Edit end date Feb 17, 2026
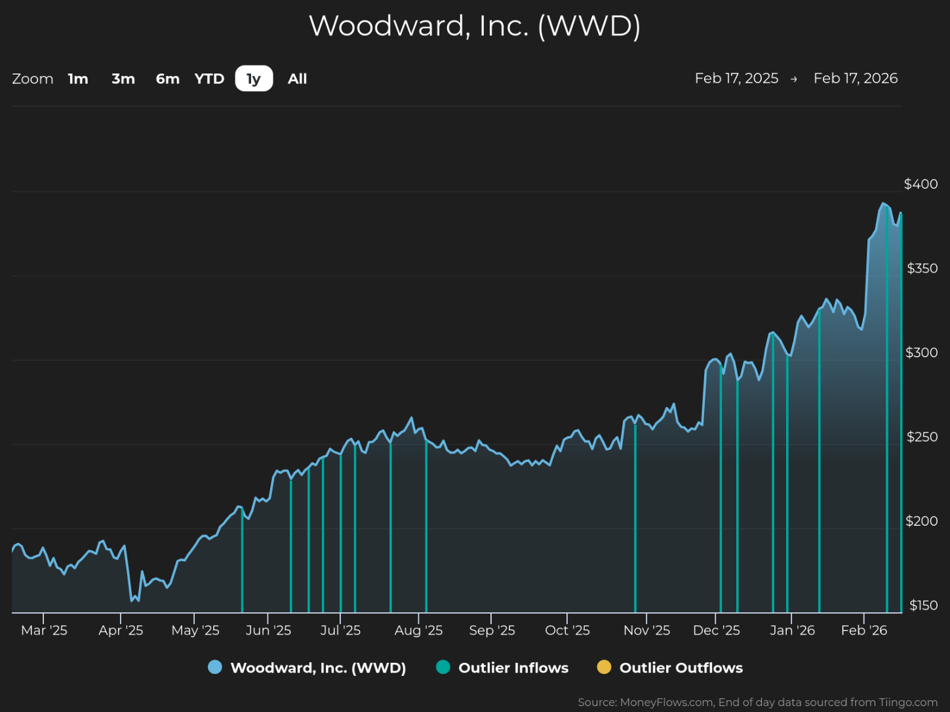The height and width of the screenshot is (712, 950). tap(856, 78)
